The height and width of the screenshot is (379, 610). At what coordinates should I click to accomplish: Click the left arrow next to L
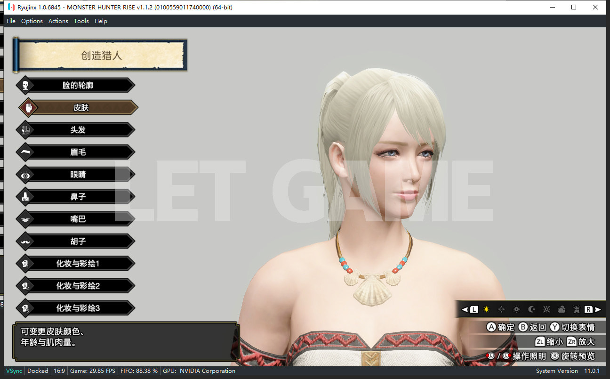465,309
